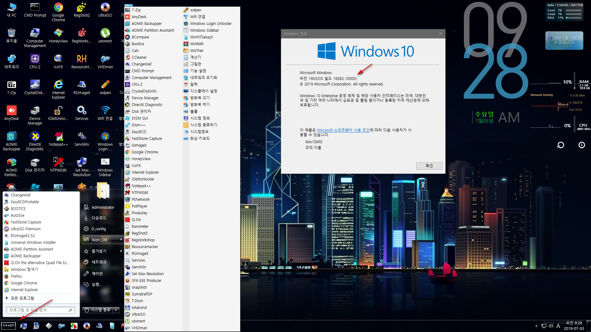Open the Windows Sidebar desktop icon

click(105, 167)
